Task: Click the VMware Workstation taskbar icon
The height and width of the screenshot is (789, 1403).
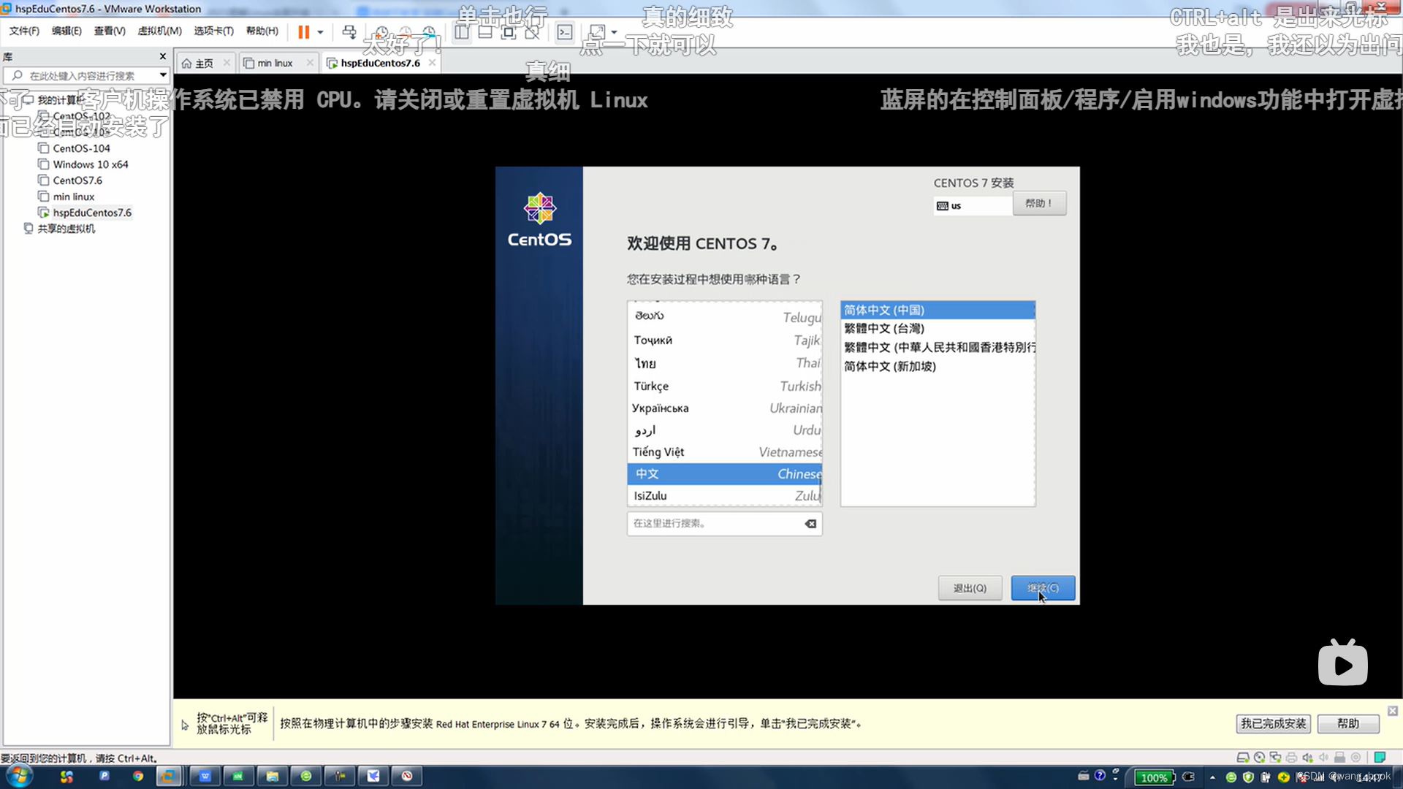Action: 168,776
